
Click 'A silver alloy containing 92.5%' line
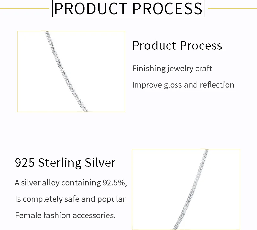click(71, 183)
